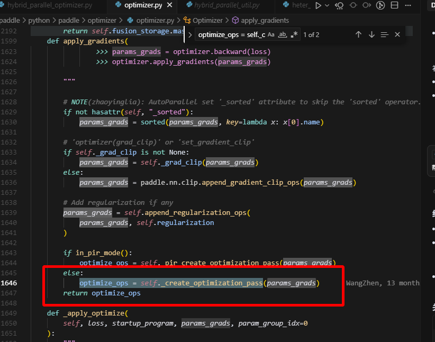Toggle Use Regular Expression in find
This screenshot has height=342, width=435.
[x=294, y=34]
